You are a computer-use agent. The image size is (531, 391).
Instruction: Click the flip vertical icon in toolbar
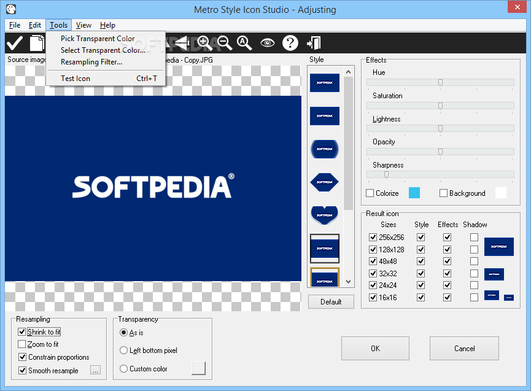182,43
